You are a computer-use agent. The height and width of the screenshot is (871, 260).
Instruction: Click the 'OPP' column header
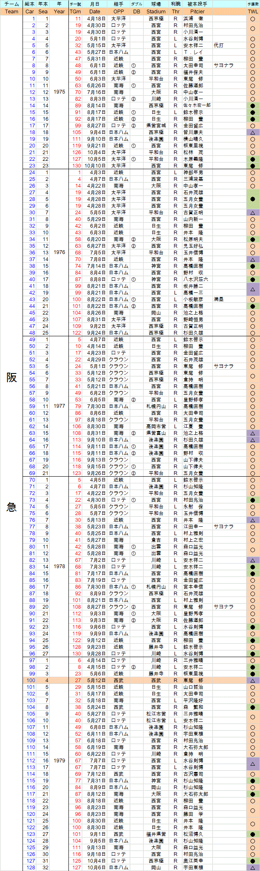pyautogui.click(x=119, y=12)
